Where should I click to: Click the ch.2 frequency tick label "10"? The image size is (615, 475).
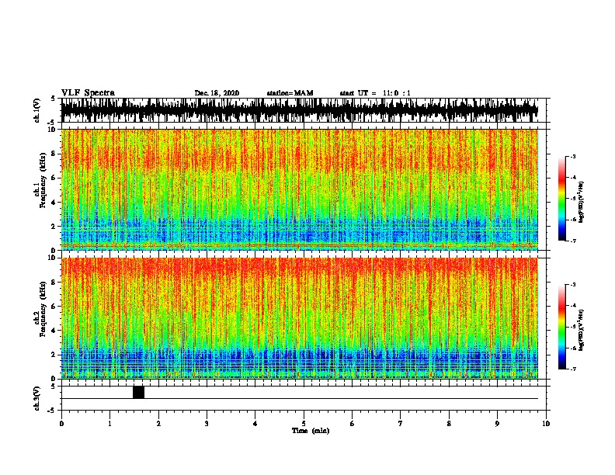[x=54, y=258]
